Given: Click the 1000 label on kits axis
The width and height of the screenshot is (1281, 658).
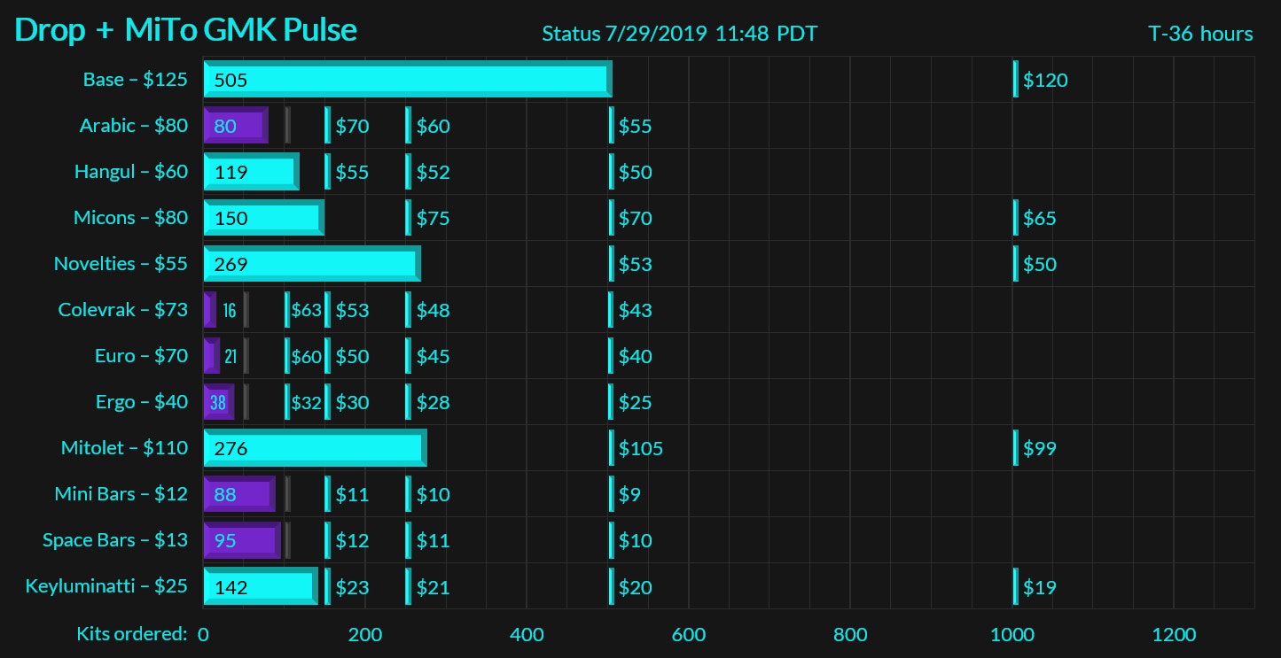Looking at the screenshot, I should tap(1012, 634).
